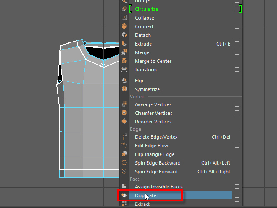The height and width of the screenshot is (208, 277).
Task: Choose Reorder Vertices command
Action: 153,122
